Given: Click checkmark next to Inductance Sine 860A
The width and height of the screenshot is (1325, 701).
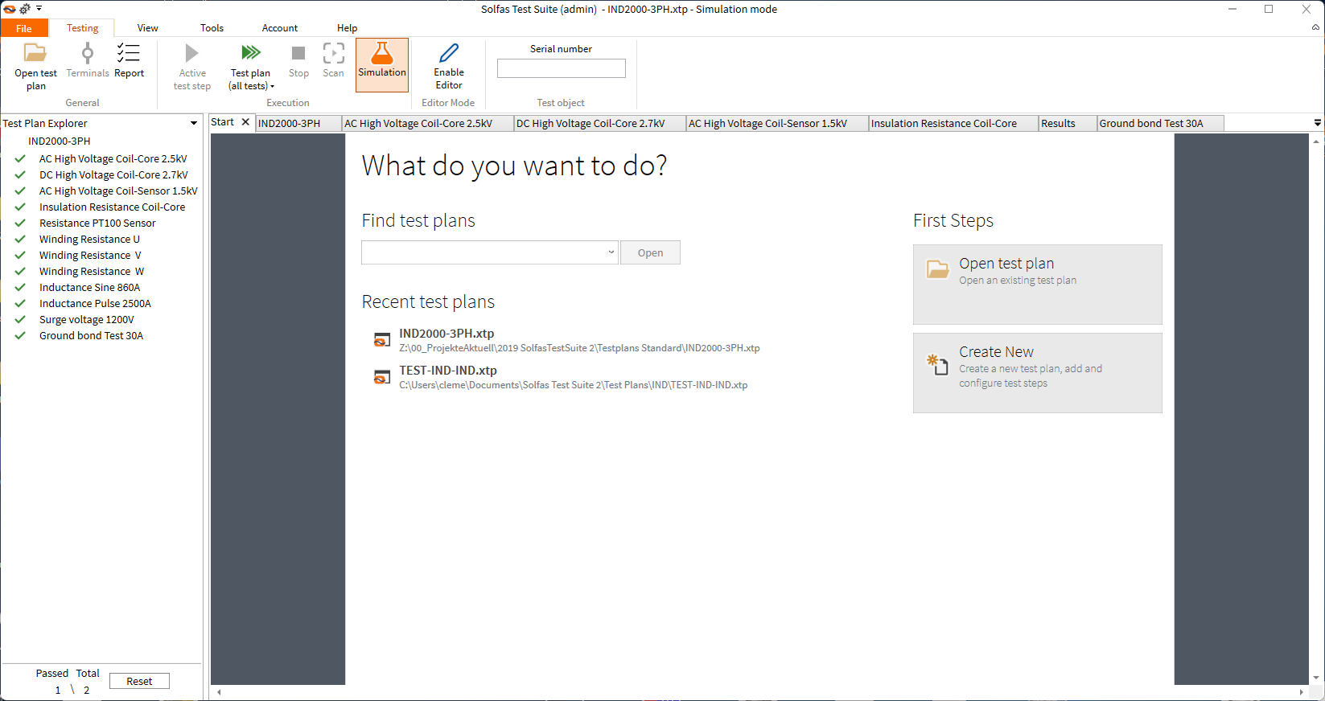Looking at the screenshot, I should pos(20,287).
